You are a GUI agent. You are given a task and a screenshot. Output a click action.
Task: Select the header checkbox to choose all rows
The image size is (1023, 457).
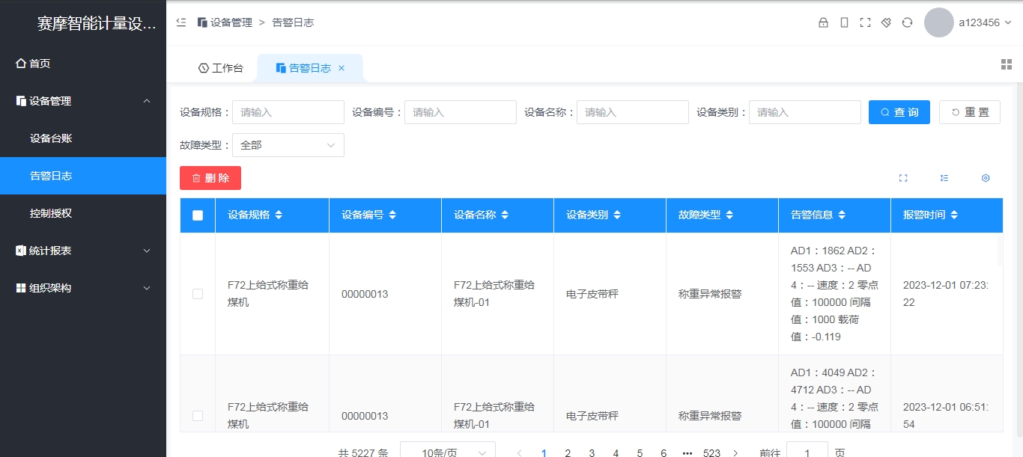(197, 215)
